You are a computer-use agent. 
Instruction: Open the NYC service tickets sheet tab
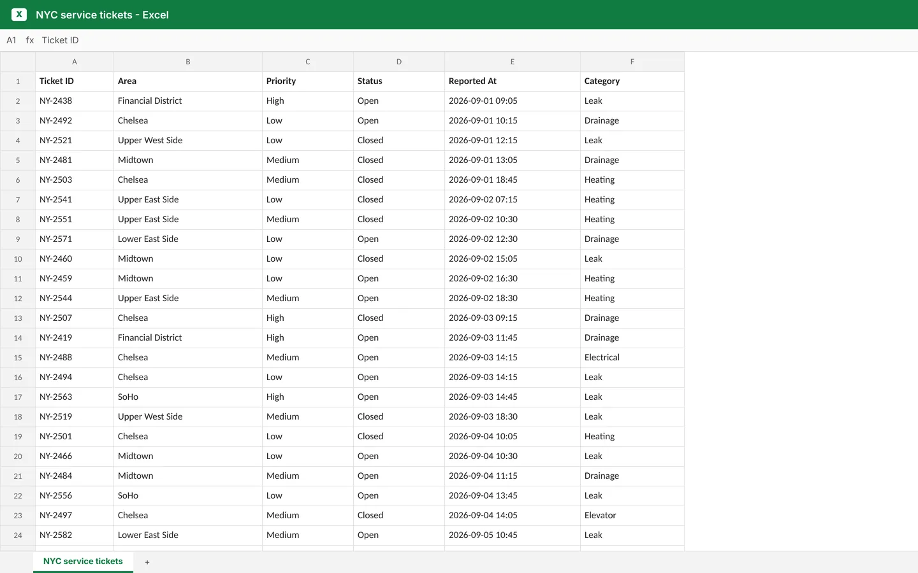coord(83,562)
